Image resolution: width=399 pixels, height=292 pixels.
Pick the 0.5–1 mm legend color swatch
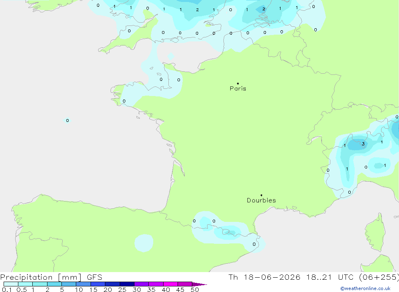pyautogui.click(x=26, y=284)
